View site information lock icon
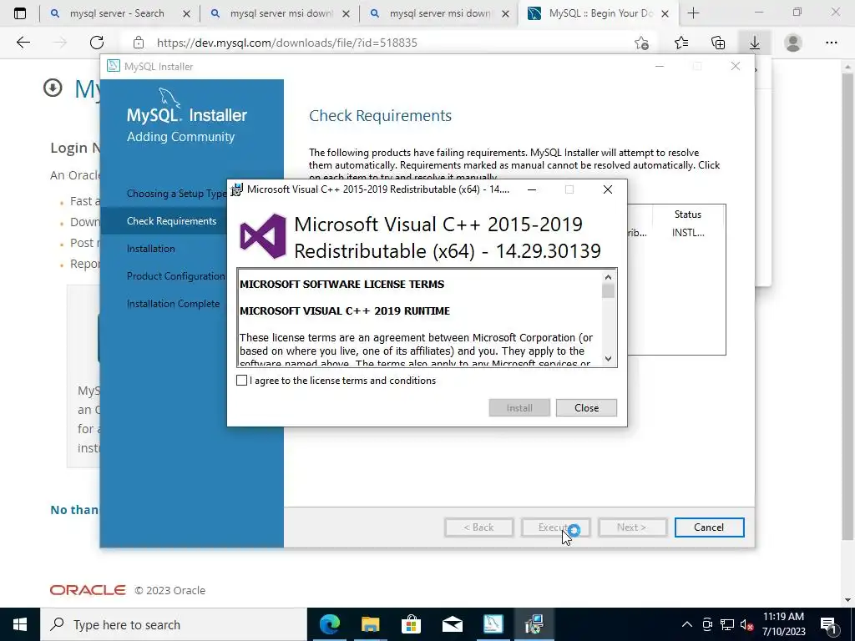This screenshot has height=641, width=855. 139,43
